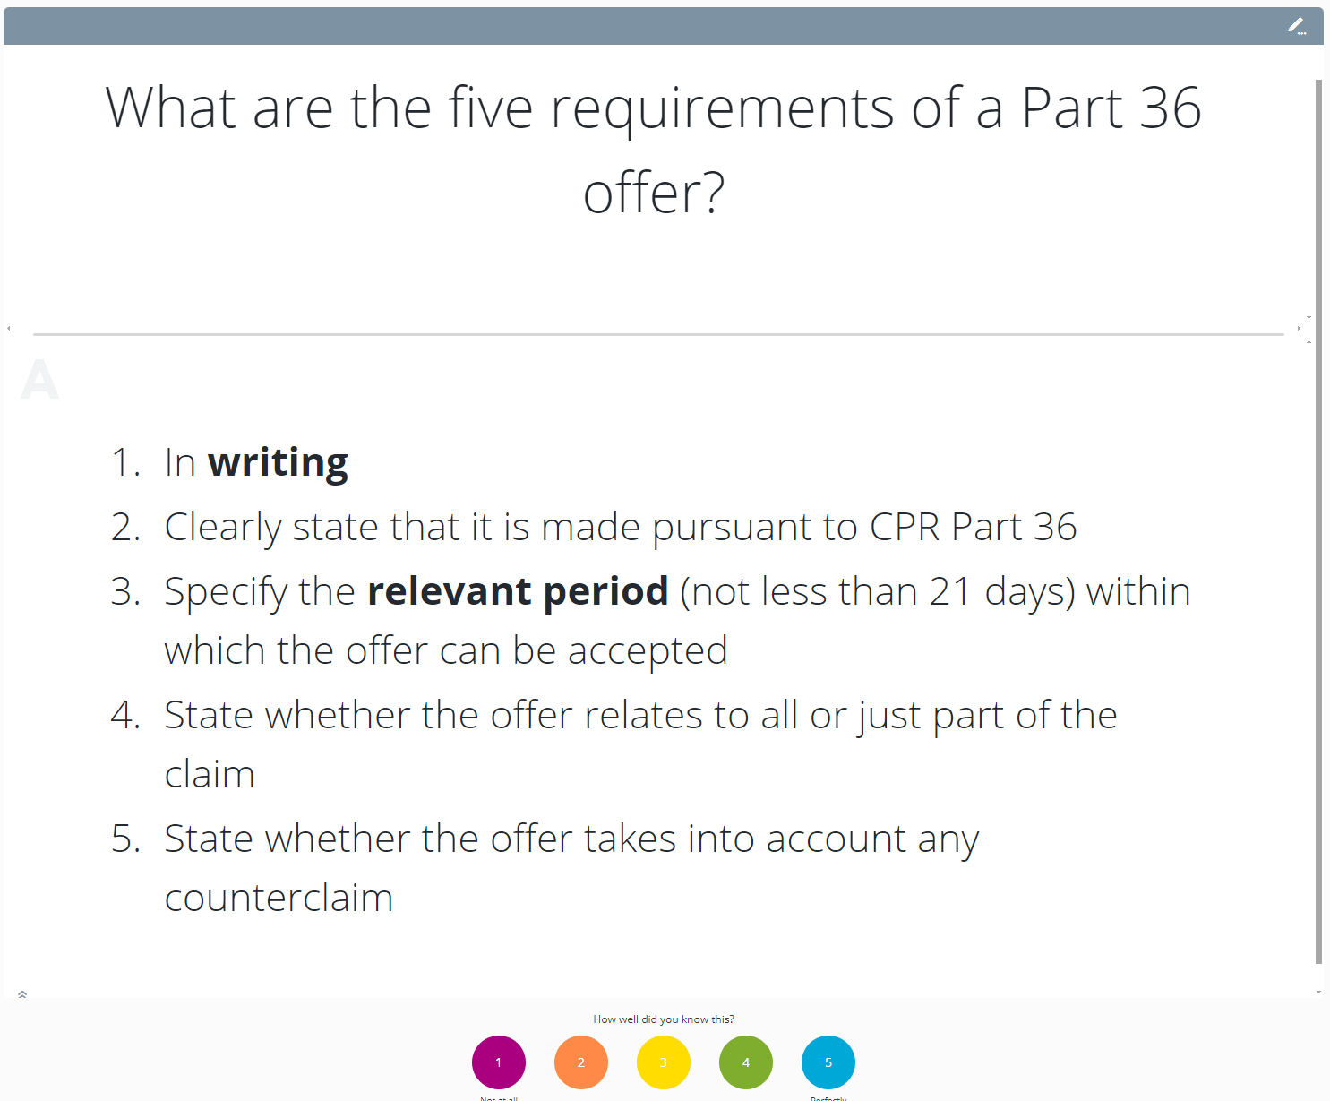Image resolution: width=1330 pixels, height=1101 pixels.
Task: Rate confidence 5 with the blue circle
Action: [x=828, y=1062]
